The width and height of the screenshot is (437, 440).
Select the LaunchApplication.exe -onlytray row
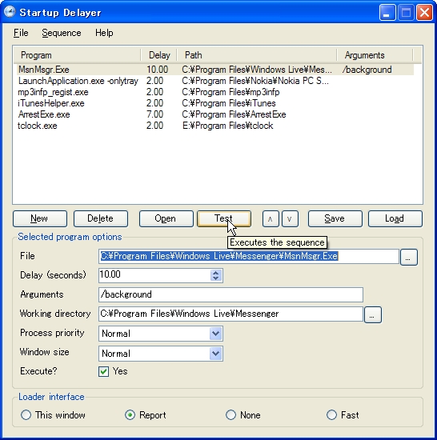(x=215, y=81)
